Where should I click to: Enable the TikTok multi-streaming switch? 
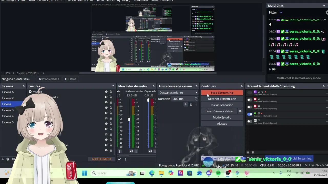pos(250,121)
